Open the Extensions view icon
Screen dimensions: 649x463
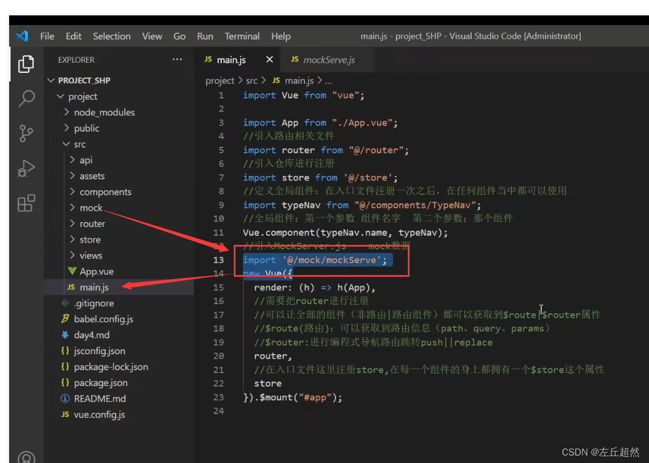(x=26, y=203)
